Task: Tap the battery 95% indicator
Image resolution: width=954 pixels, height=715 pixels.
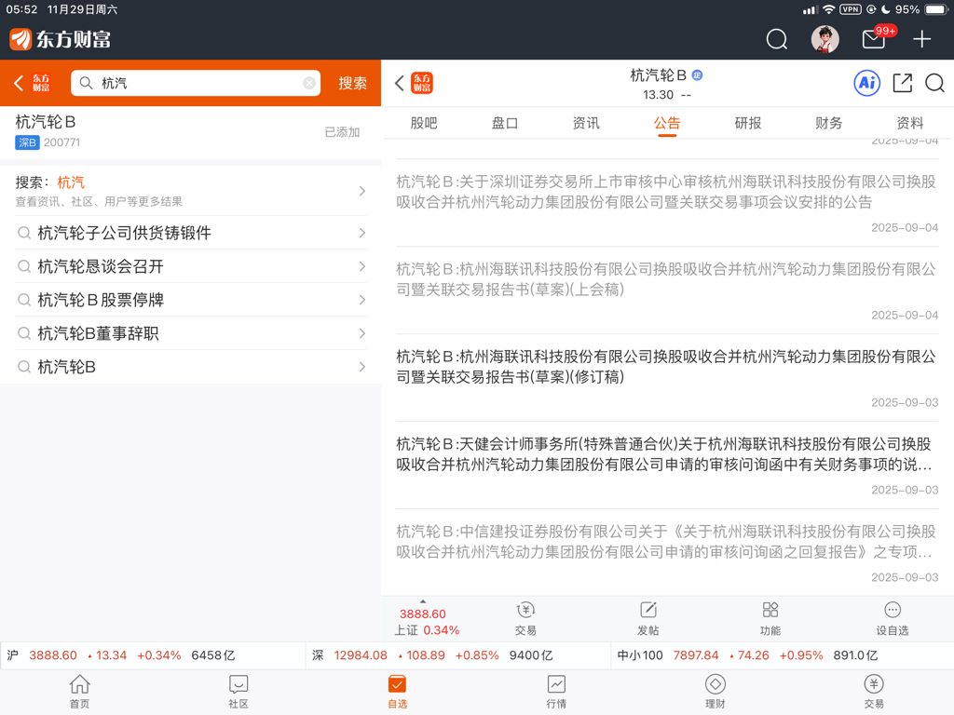Action: (921, 9)
